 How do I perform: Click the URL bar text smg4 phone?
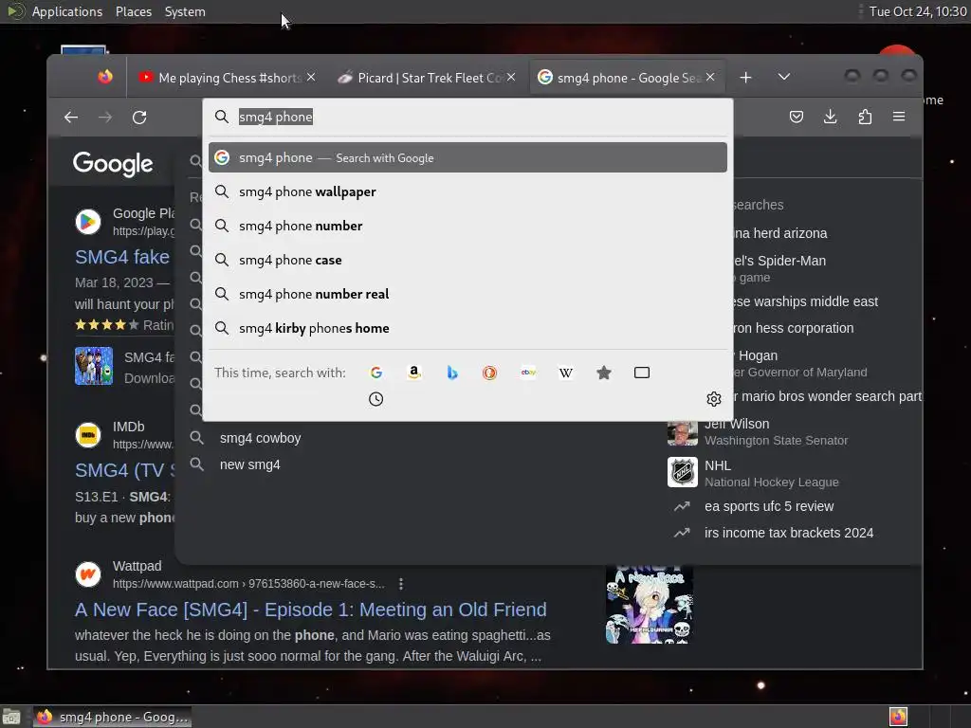click(276, 117)
